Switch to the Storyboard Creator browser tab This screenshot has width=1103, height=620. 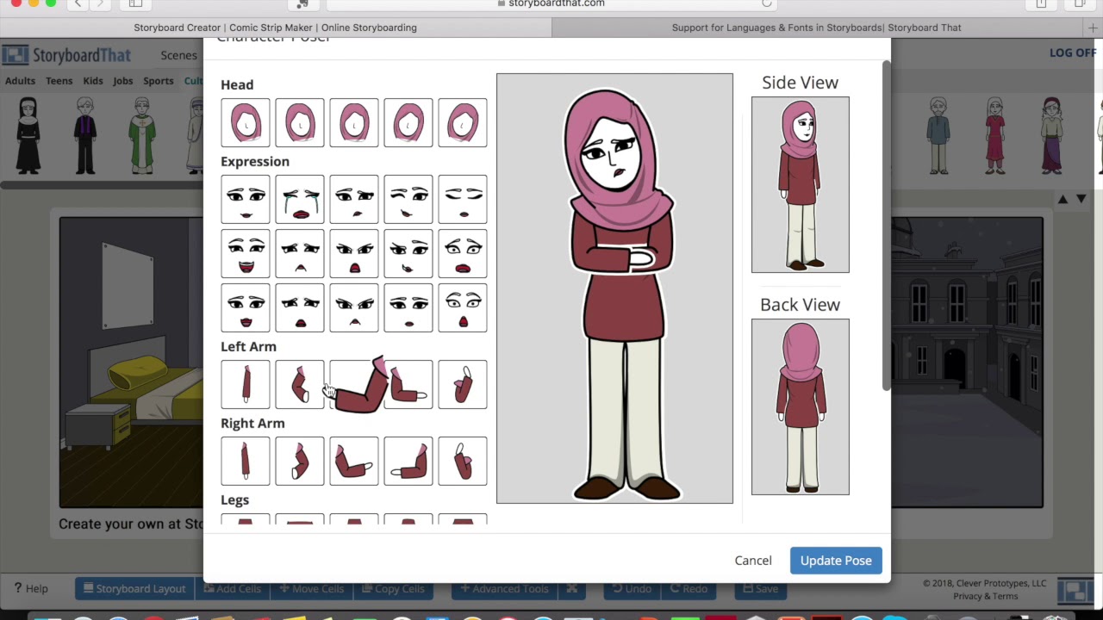pyautogui.click(x=275, y=28)
